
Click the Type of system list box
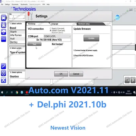(18, 61)
